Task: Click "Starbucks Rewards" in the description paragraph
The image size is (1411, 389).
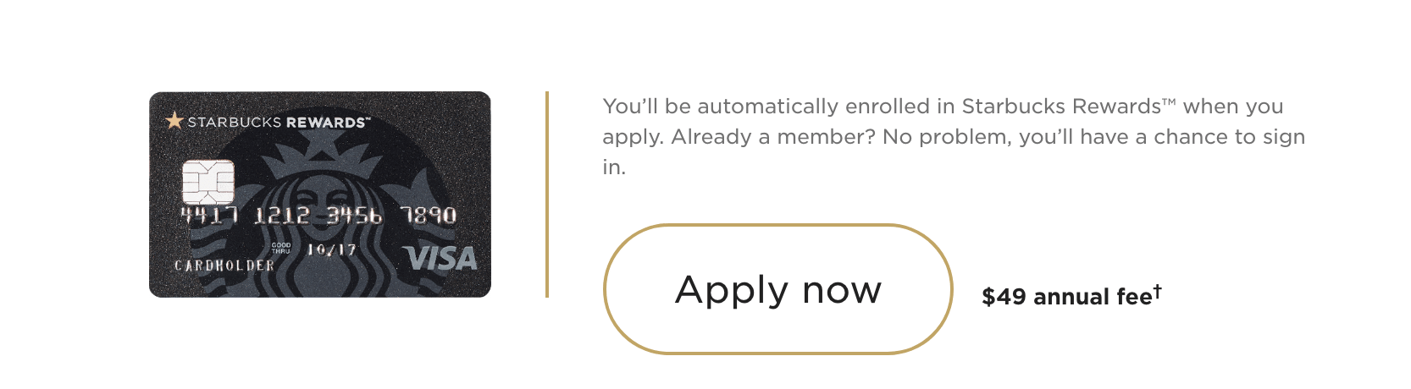Action: tap(1060, 107)
